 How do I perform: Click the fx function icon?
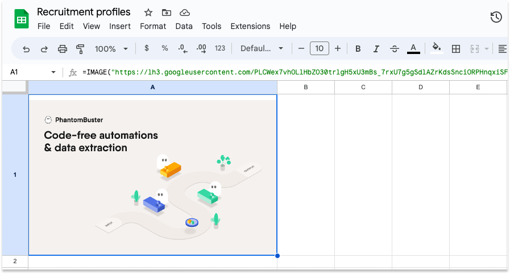pyautogui.click(x=73, y=73)
